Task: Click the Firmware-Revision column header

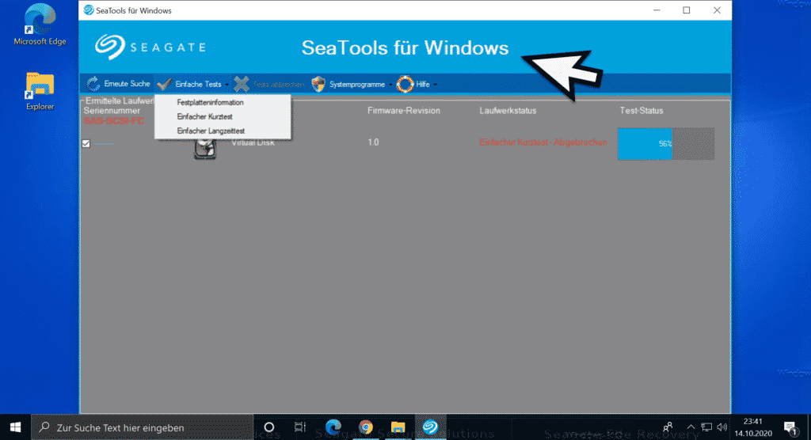Action: (404, 111)
